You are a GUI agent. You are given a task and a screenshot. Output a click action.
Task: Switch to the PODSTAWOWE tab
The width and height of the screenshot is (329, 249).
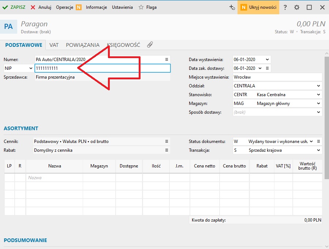(24, 45)
